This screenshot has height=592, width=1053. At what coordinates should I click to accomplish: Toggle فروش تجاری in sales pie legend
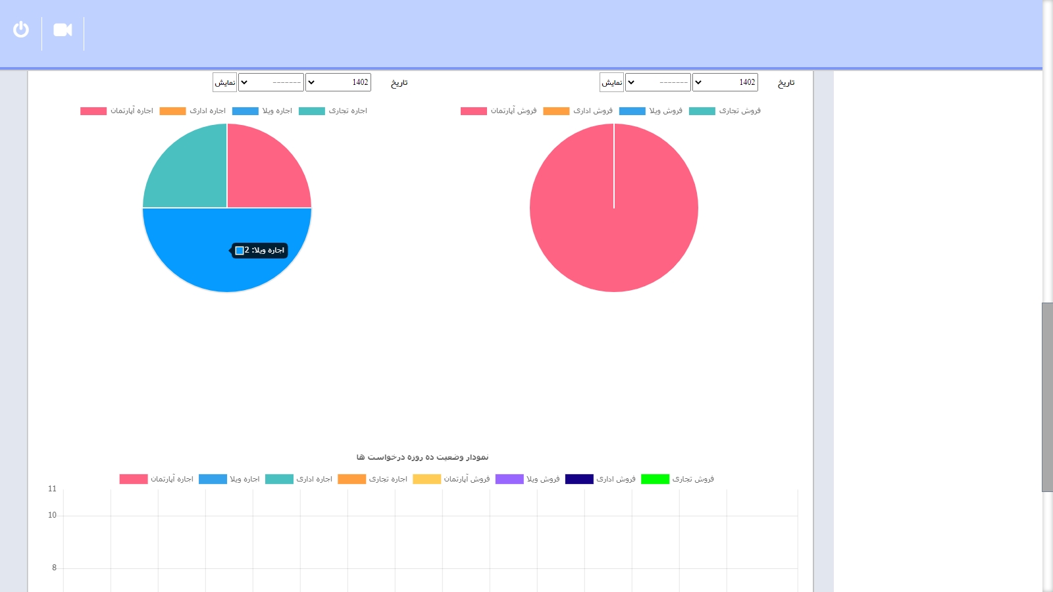click(x=725, y=111)
